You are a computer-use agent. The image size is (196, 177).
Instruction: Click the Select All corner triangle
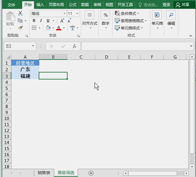(x=8, y=57)
